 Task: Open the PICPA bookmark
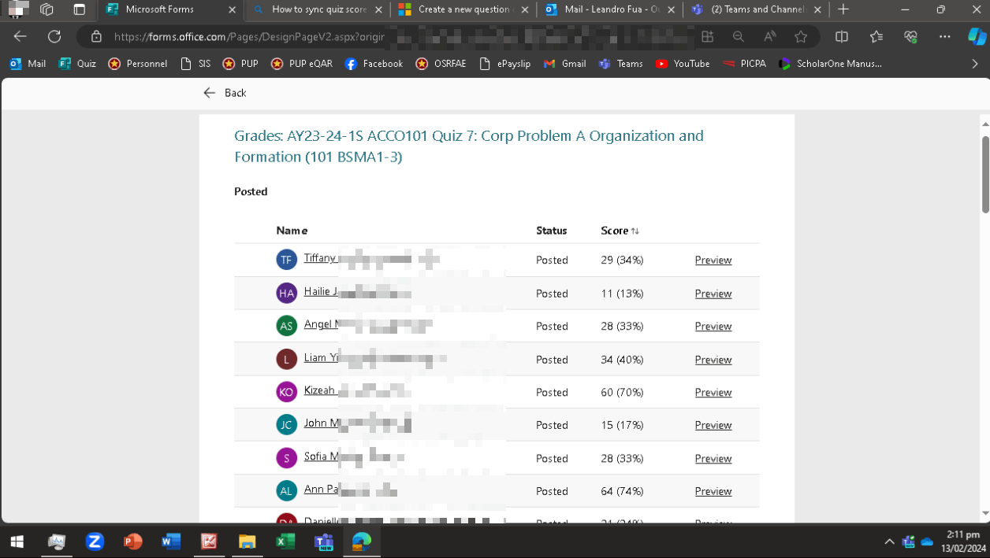coord(745,64)
